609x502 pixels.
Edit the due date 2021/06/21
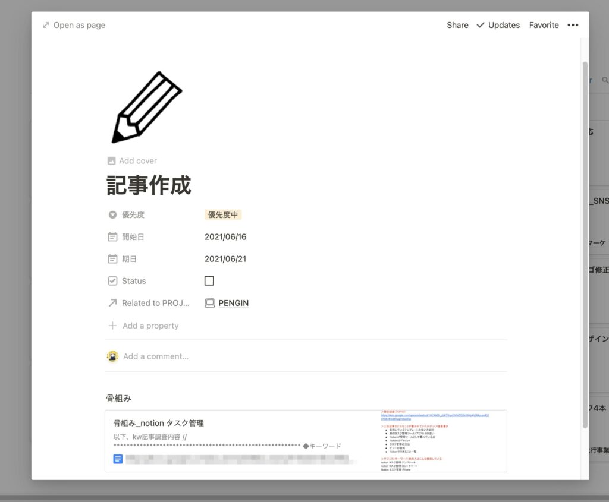point(225,259)
